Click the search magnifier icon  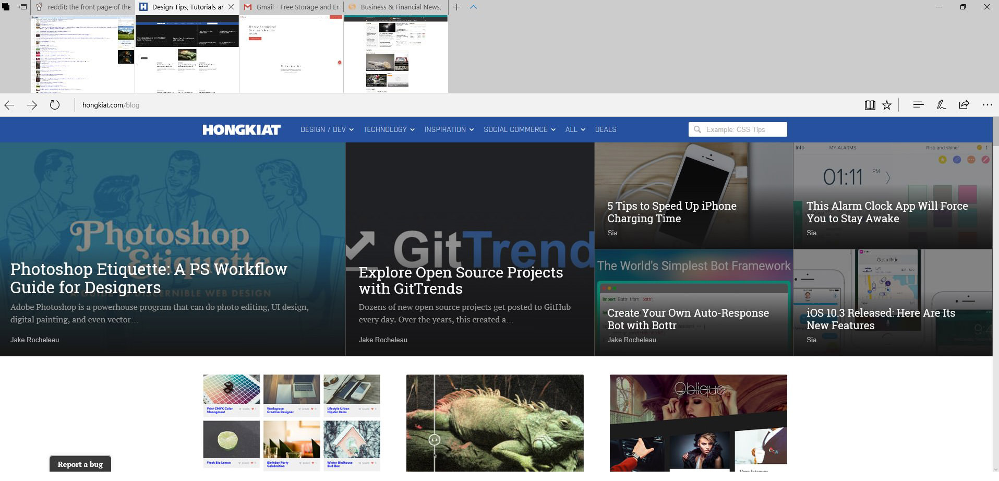pyautogui.click(x=697, y=129)
